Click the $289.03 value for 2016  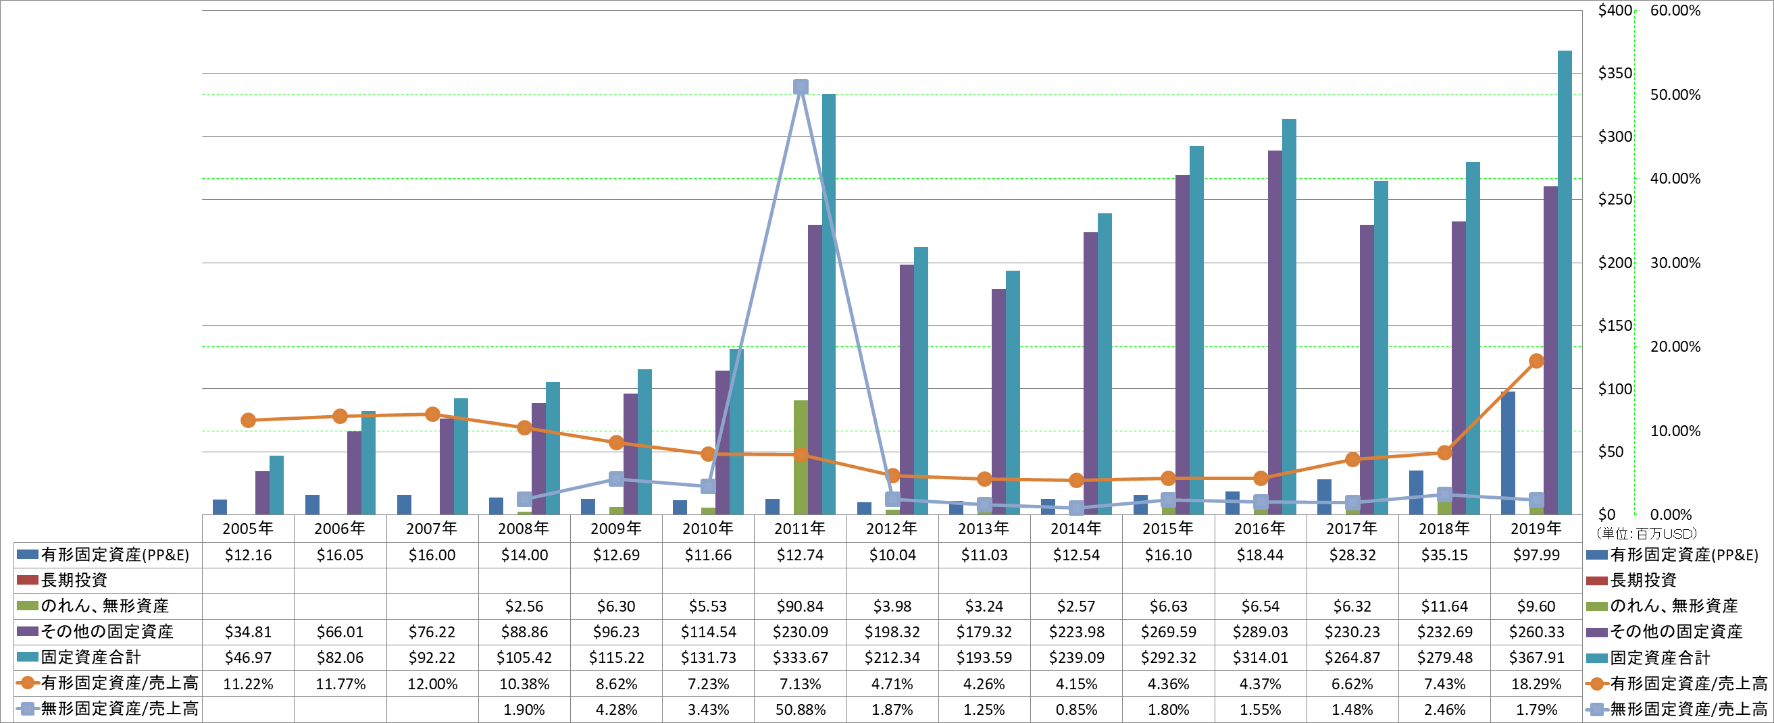1260,632
